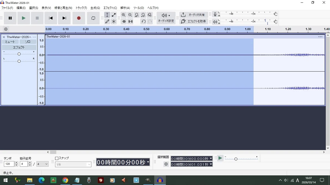Select the Selection (I-beam) tool
330x185 pixels.
click(107, 15)
